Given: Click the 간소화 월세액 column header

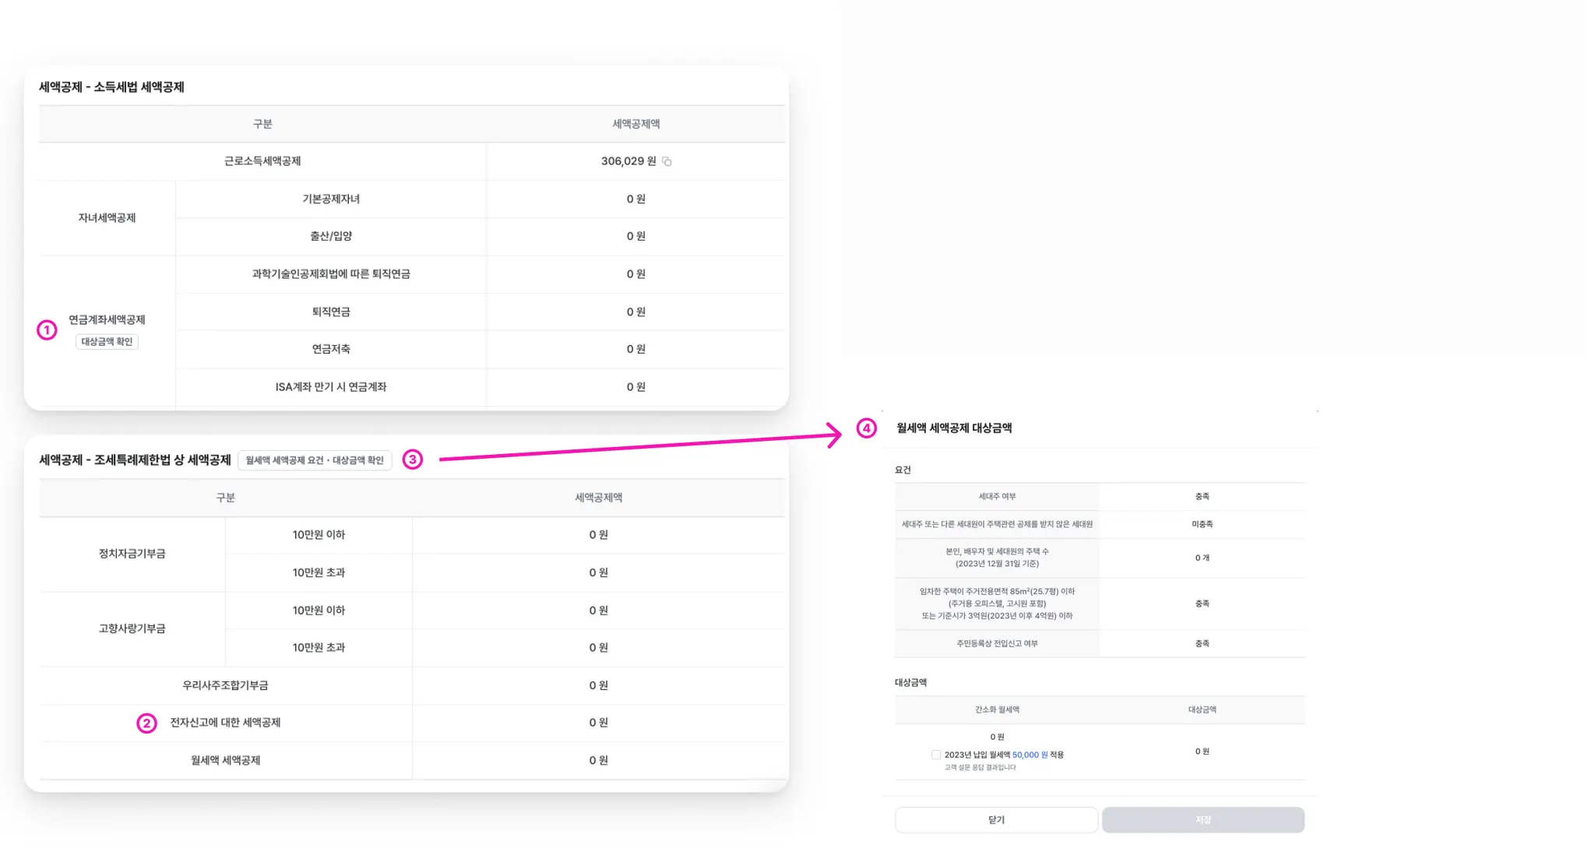Looking at the screenshot, I should pyautogui.click(x=997, y=709).
